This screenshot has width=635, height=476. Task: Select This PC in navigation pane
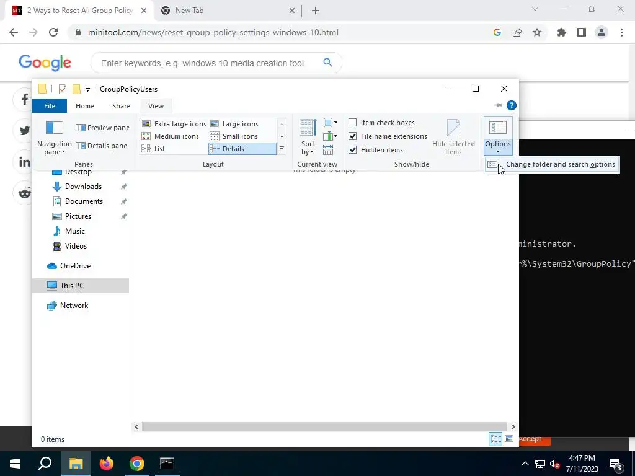81,286
